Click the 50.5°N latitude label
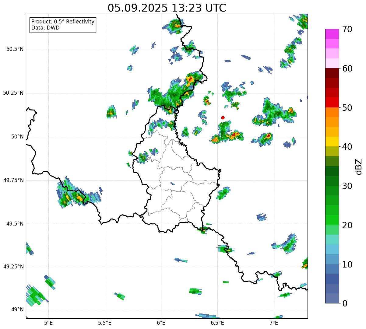 pos(15,49)
